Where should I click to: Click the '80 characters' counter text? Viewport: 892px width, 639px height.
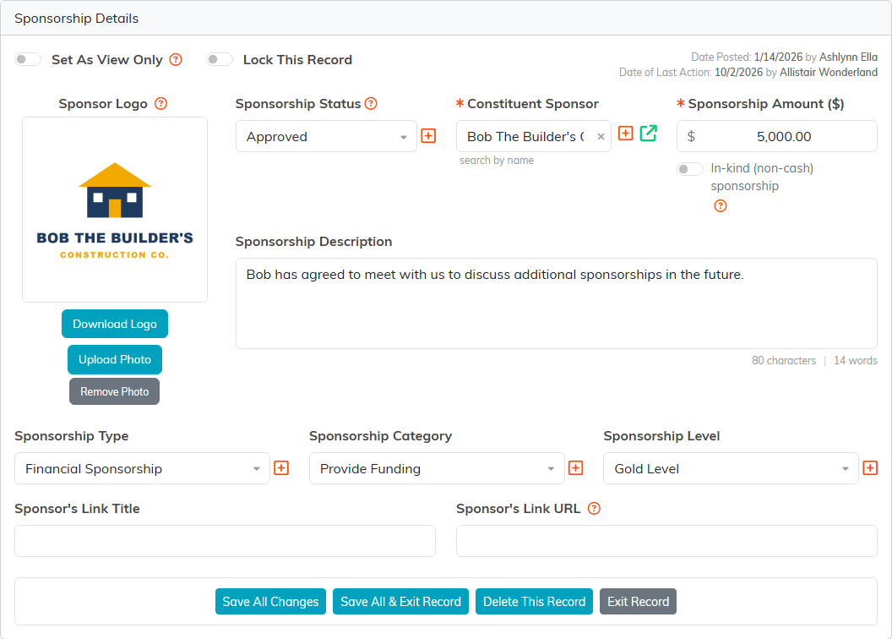[x=784, y=361]
